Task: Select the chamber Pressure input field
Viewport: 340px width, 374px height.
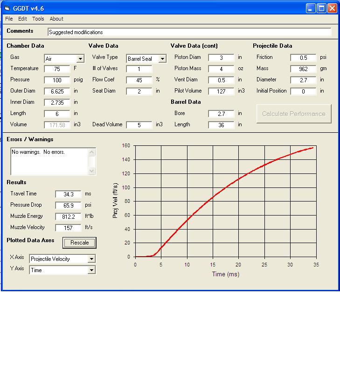Action: 57,80
